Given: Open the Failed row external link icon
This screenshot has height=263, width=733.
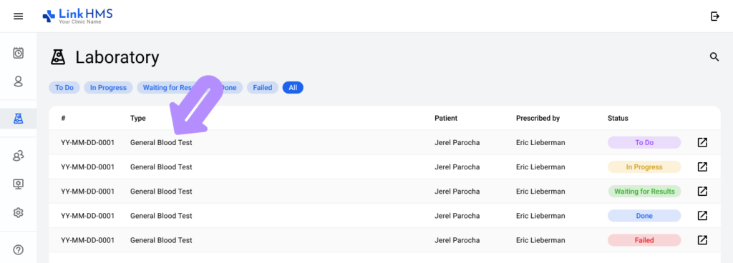Looking at the screenshot, I should pos(702,240).
